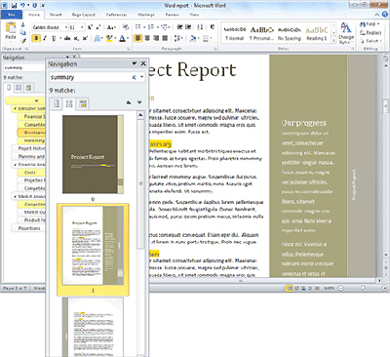Switch to the View ribbon tab
The width and height of the screenshot is (390, 357).
coord(194,15)
